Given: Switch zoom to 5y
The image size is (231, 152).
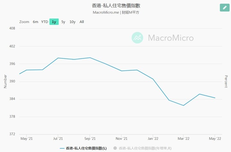Looking at the screenshot, I should tap(63, 22).
